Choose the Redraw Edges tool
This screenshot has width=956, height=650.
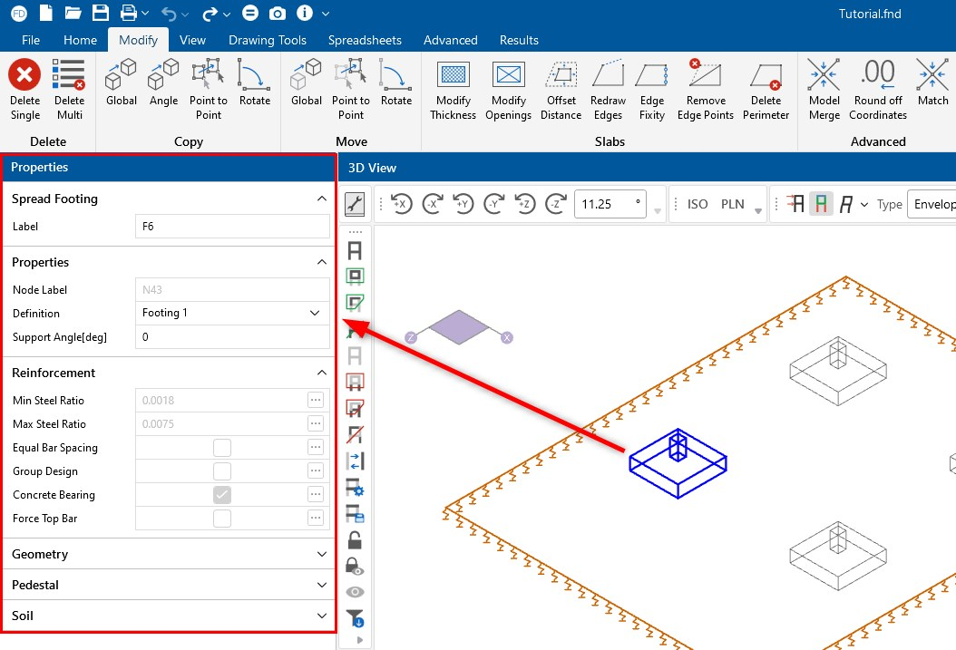(x=608, y=73)
